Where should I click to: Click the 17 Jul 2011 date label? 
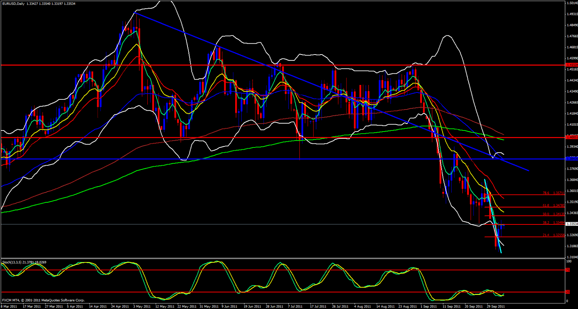[318, 306]
